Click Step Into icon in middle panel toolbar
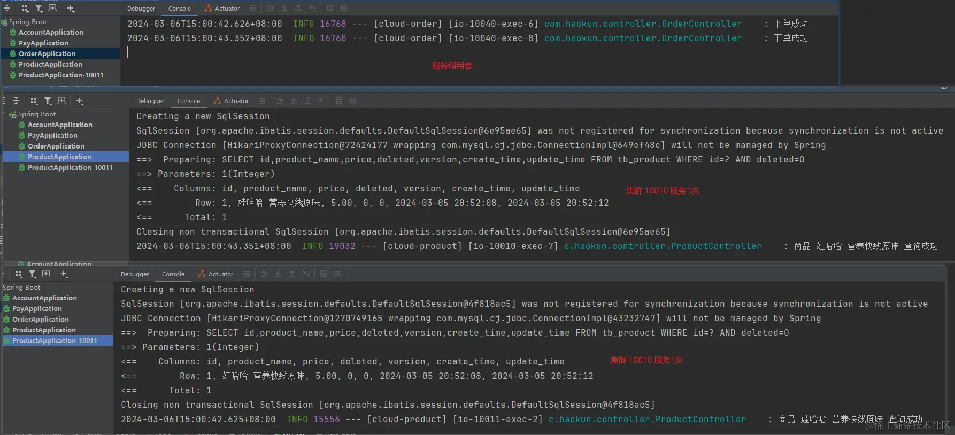Image resolution: width=955 pixels, height=435 pixels. [x=294, y=101]
